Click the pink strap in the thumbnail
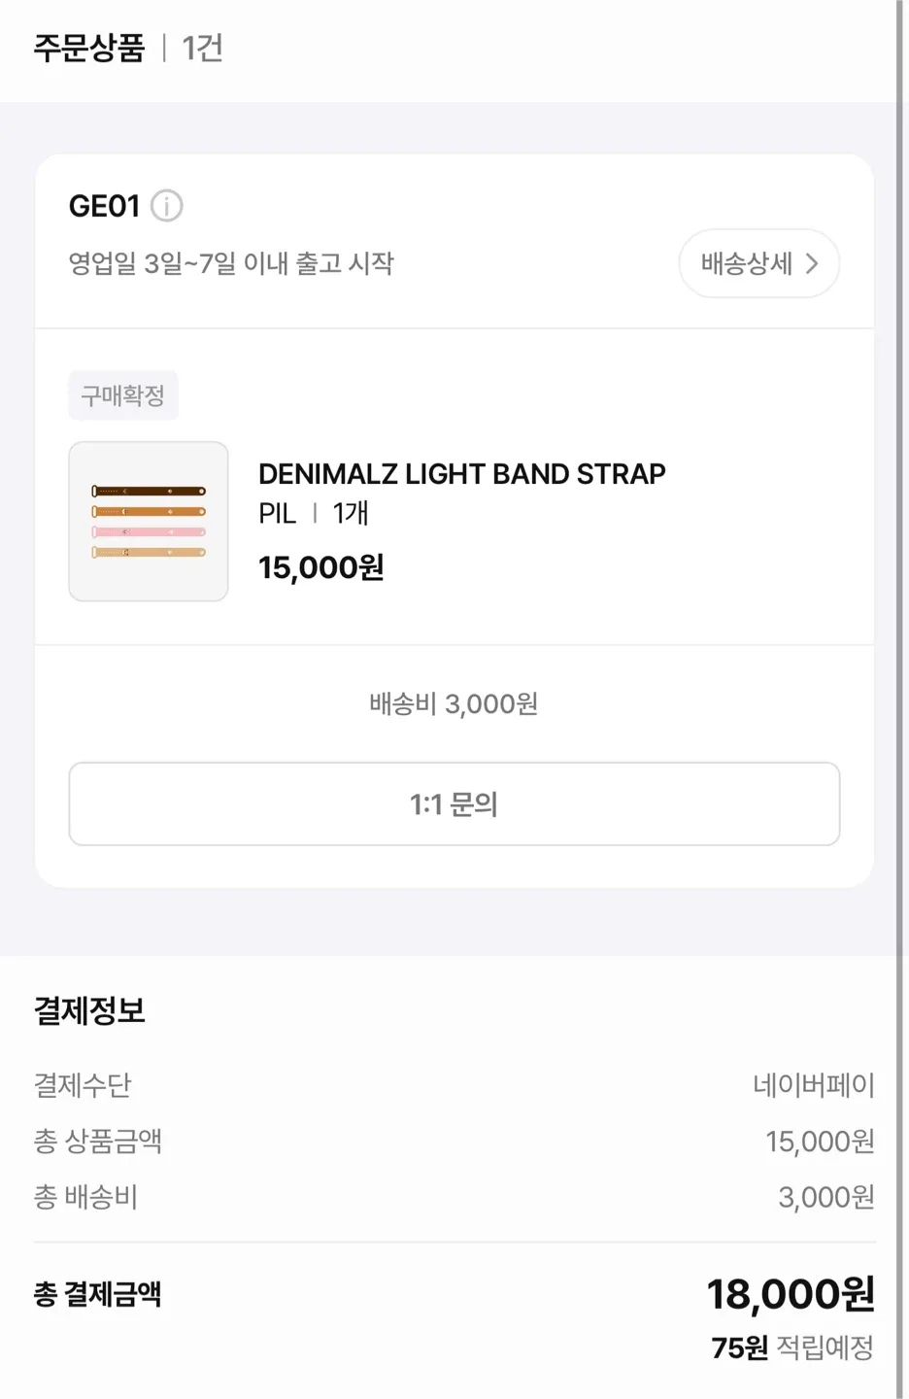This screenshot has width=909, height=1399. [x=149, y=532]
